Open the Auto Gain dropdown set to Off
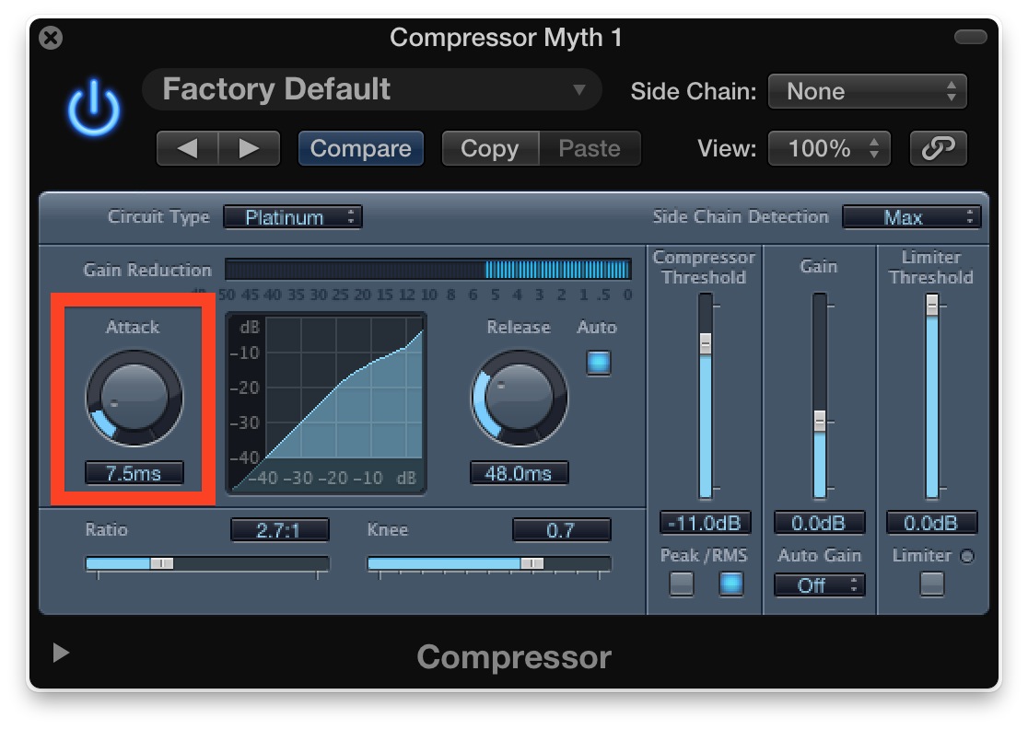Viewport: 1028px width, 729px height. tap(819, 584)
